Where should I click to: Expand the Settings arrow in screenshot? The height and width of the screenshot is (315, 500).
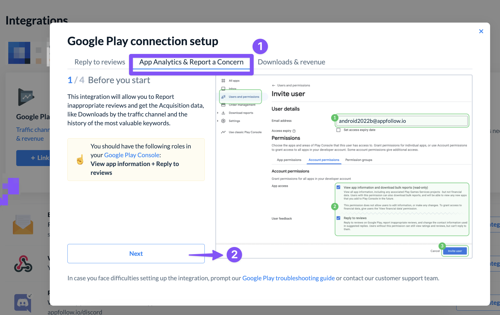click(x=218, y=121)
